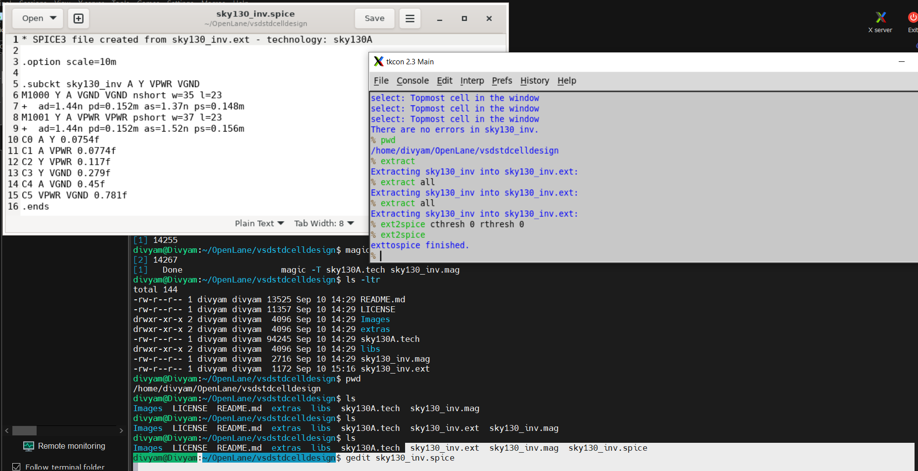Open the gedit hamburger menu icon
Viewport: 918px width, 471px height.
[410, 18]
